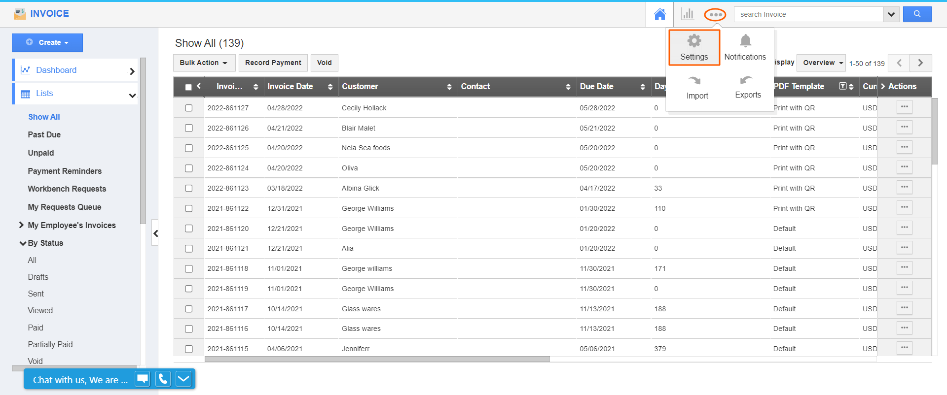
Task: Open the Overview display dropdown
Action: tap(821, 63)
